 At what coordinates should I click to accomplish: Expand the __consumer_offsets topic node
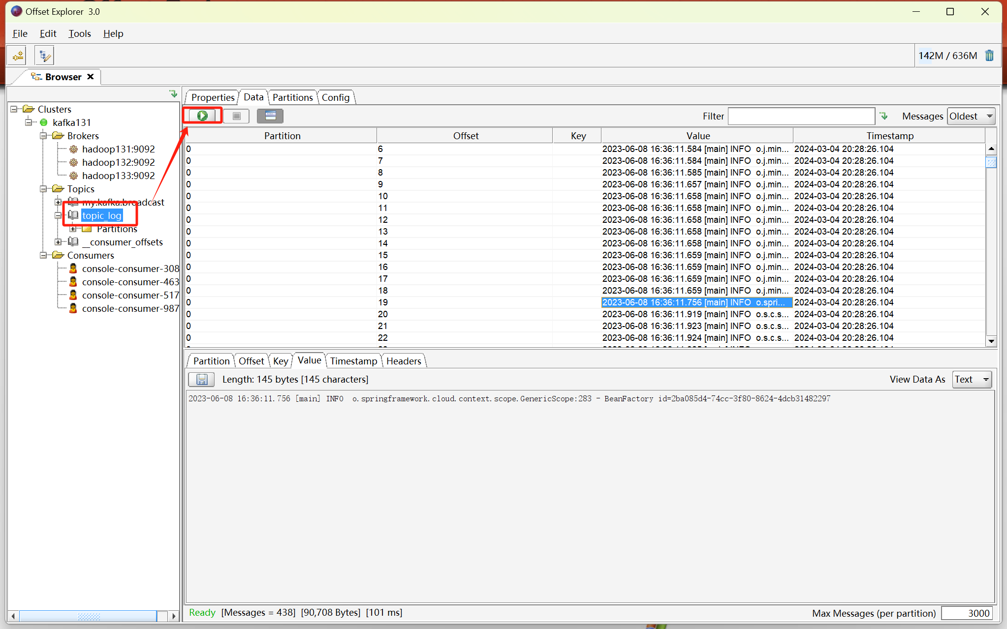pos(58,242)
